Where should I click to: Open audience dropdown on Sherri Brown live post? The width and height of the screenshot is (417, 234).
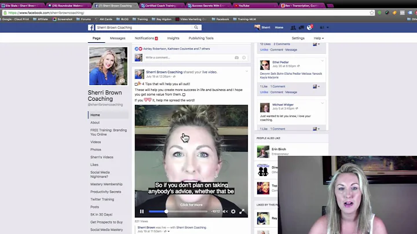coord(167,231)
